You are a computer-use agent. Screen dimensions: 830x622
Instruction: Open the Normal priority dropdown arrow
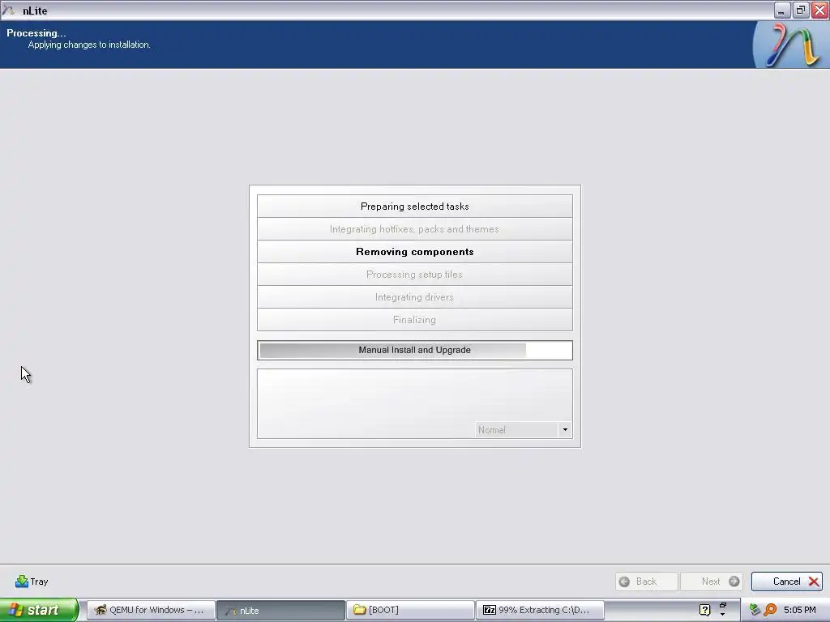click(x=565, y=429)
